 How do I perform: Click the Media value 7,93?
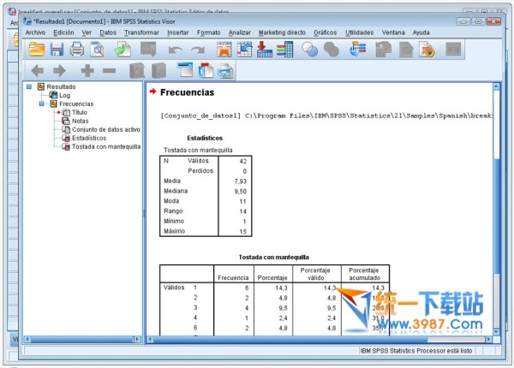click(x=240, y=181)
